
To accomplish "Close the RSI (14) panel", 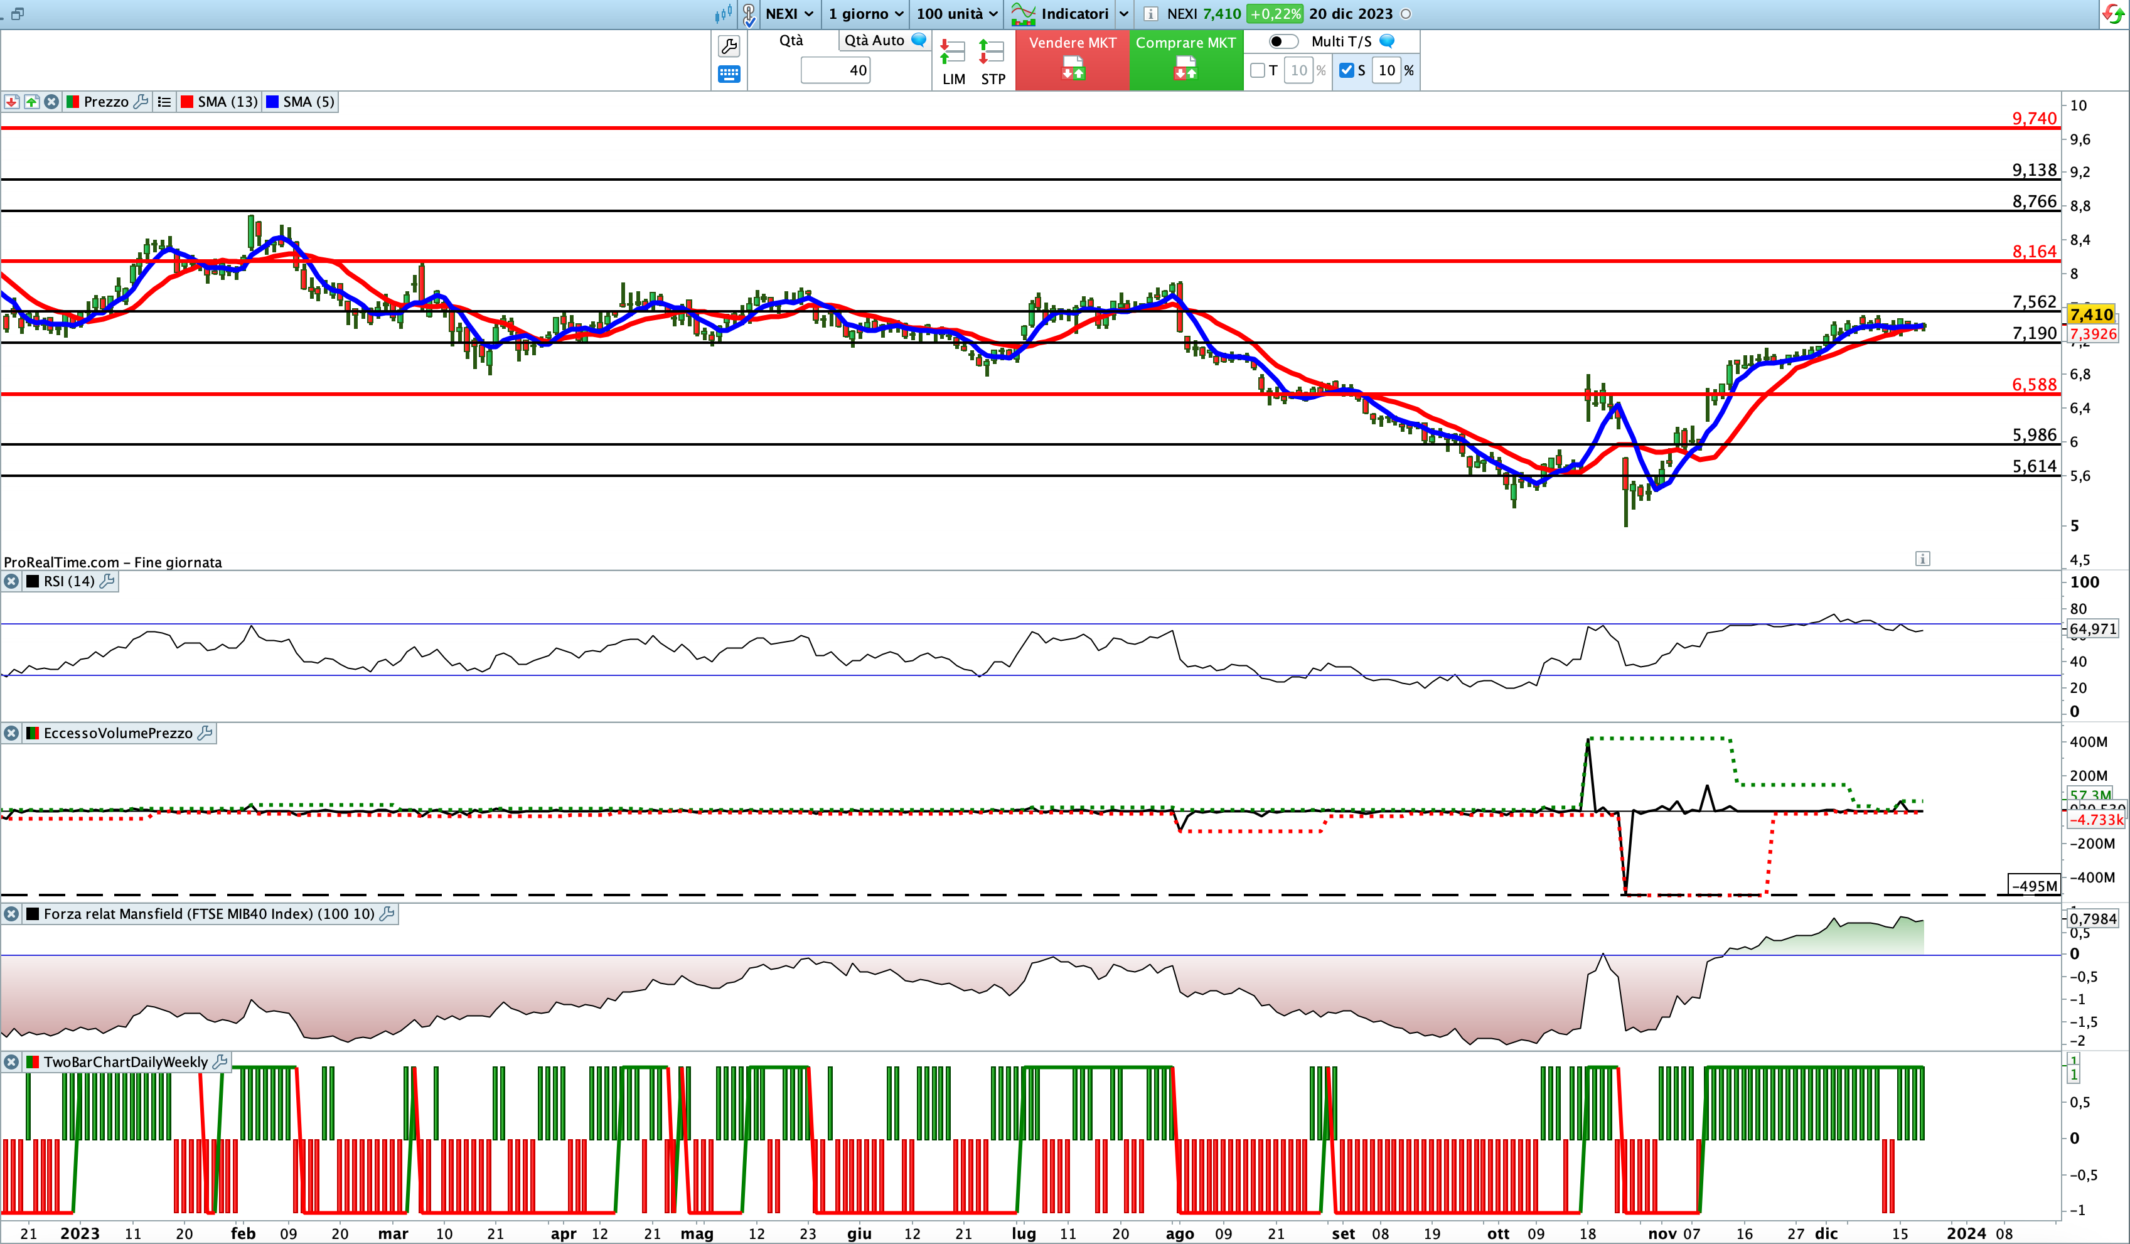I will point(11,581).
